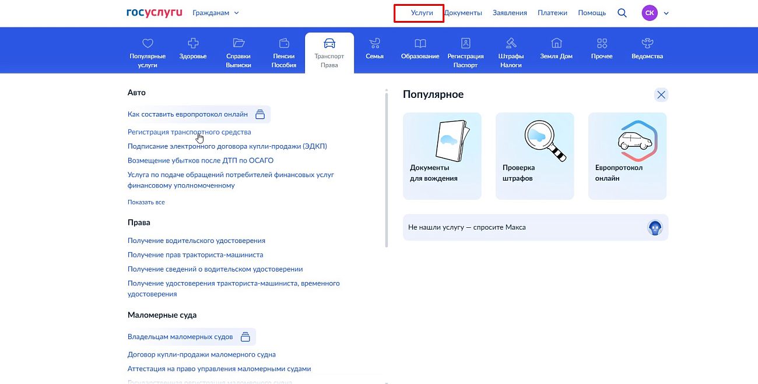
Task: Open the Платежи top menu
Action: tap(552, 13)
